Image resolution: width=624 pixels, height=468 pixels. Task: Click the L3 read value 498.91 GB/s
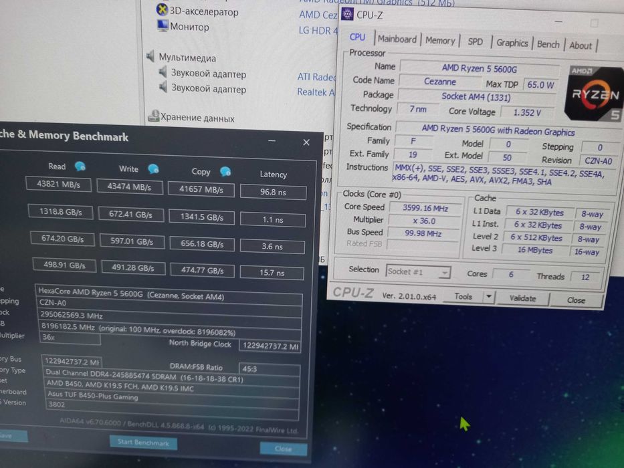coord(64,265)
